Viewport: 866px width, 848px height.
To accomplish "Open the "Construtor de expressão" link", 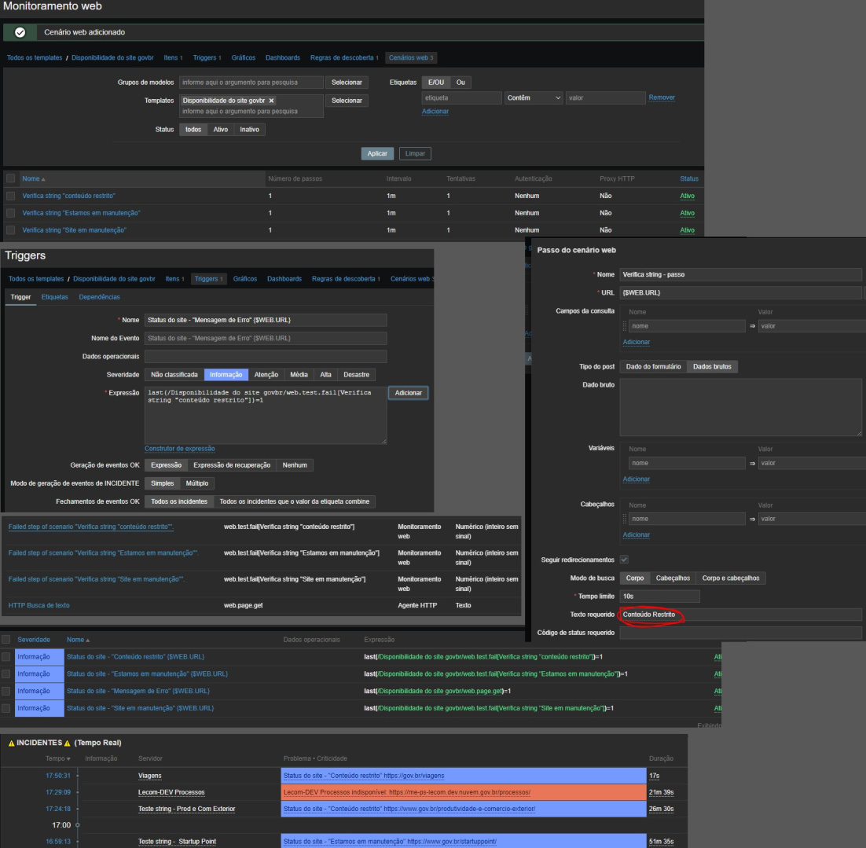I will point(182,449).
